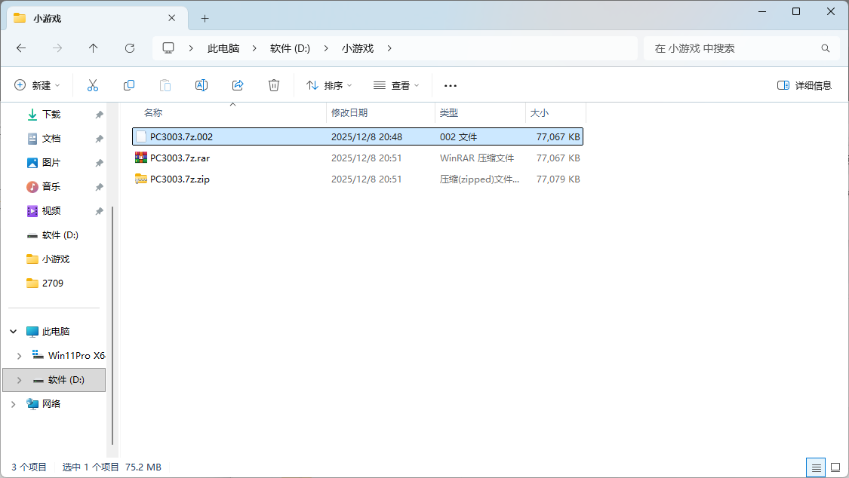Toggle the 详细信息 details pane
Image resolution: width=849 pixels, height=478 pixels.
tap(804, 85)
